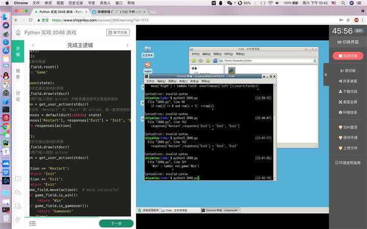
Task: Open file manager 转到 menu
Action: pyautogui.click(x=228, y=54)
